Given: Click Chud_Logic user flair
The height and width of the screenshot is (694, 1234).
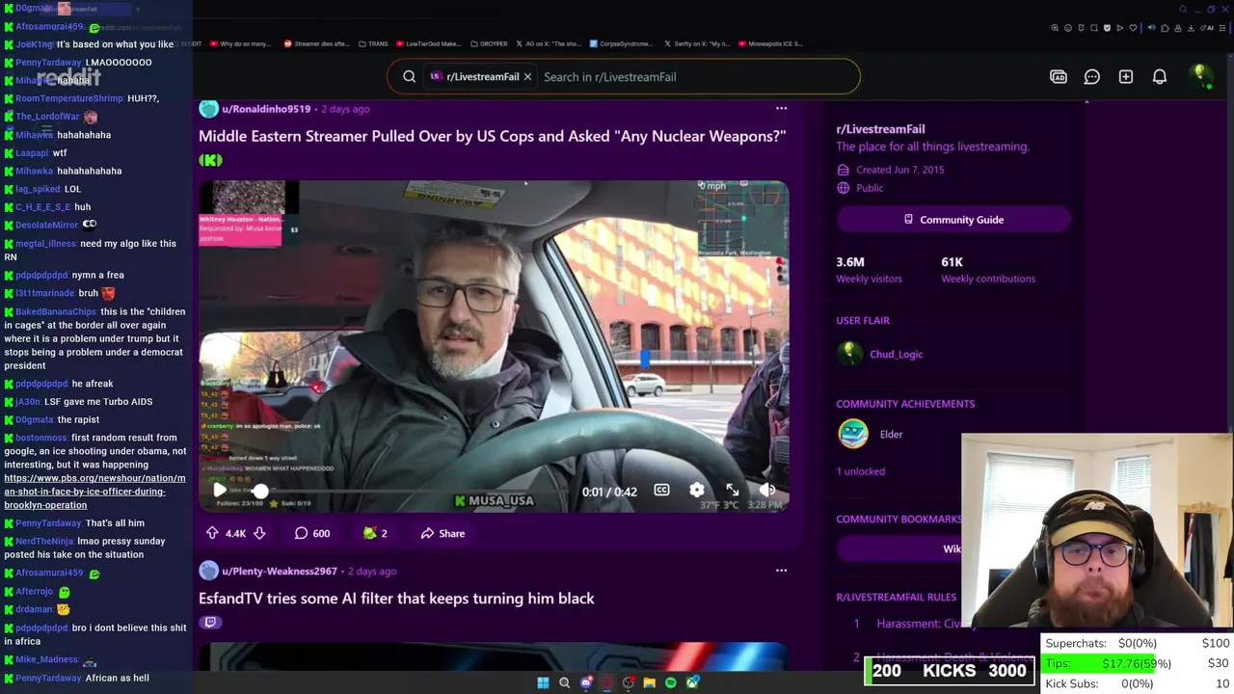Looking at the screenshot, I should (x=897, y=354).
